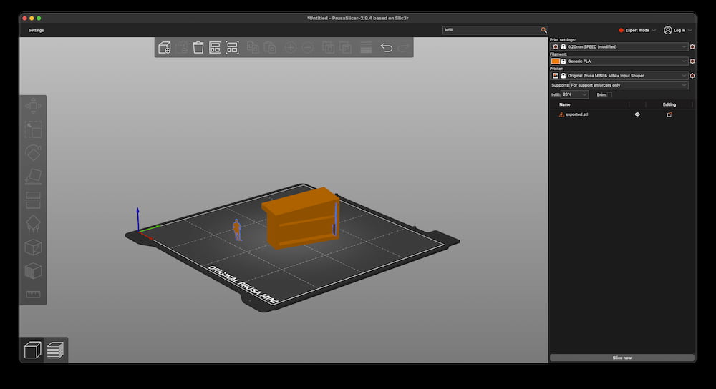Click the Log in button
Image resolution: width=716 pixels, height=389 pixels.
coord(677,31)
